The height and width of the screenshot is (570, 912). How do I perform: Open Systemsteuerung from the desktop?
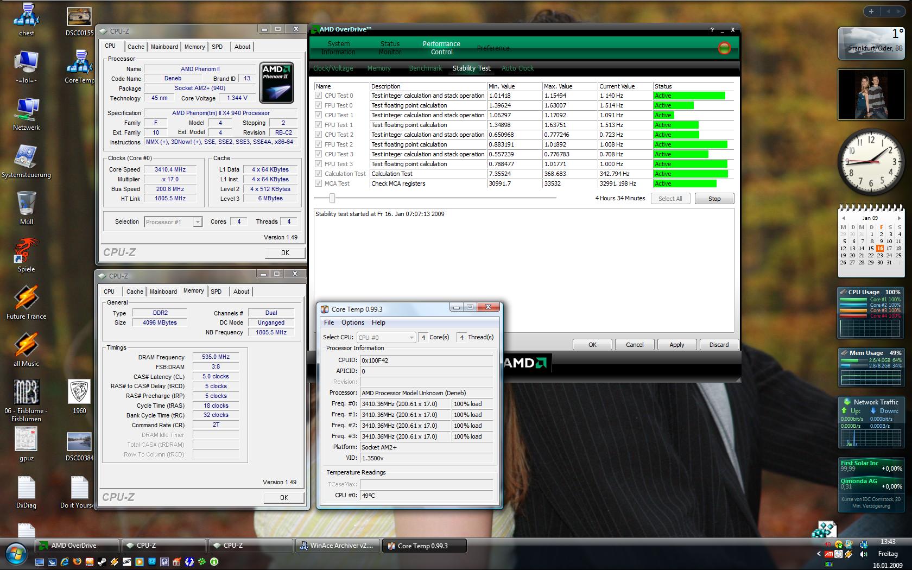tap(26, 161)
